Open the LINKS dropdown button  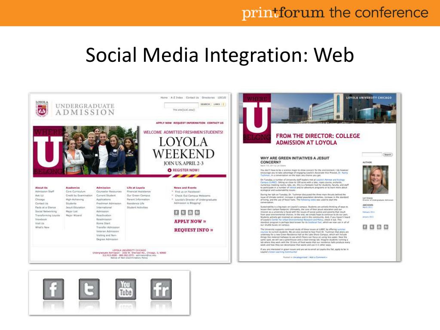(219, 104)
